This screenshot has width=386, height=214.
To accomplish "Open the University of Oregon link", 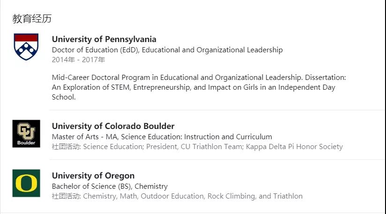I will [93, 176].
